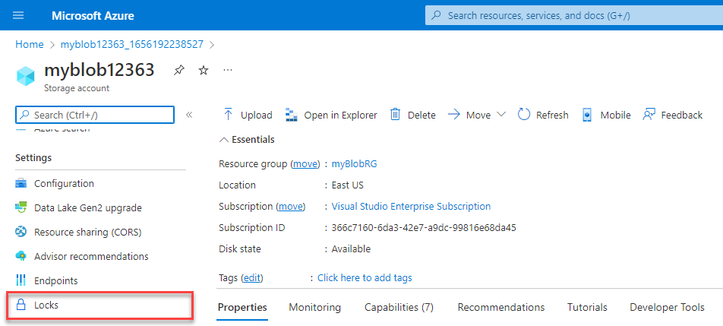Switch to the Monitoring tab
723x326 pixels.
pyautogui.click(x=314, y=307)
